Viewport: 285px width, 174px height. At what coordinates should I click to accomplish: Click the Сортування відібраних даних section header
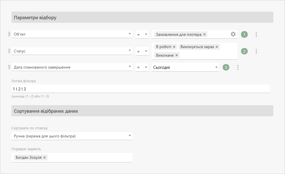[142, 111]
